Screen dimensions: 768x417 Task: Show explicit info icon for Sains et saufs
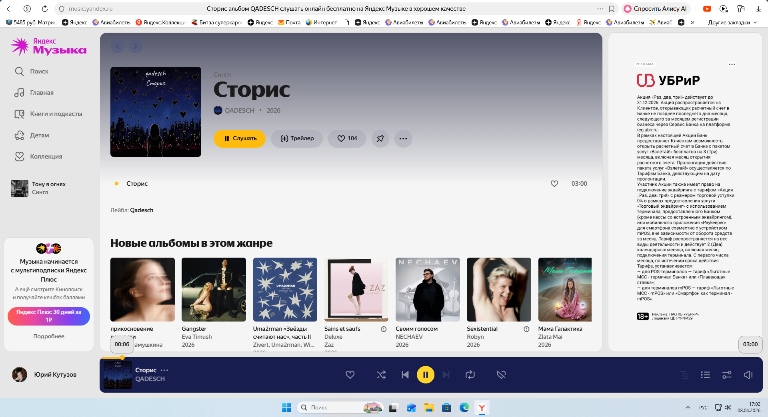tap(384, 329)
